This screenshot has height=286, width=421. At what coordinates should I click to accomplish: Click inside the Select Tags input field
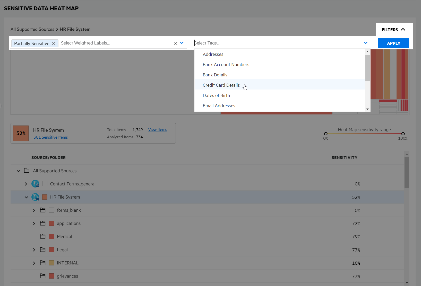click(x=257, y=43)
